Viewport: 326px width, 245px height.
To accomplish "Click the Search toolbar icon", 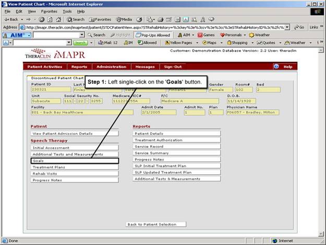I will click(x=74, y=19).
